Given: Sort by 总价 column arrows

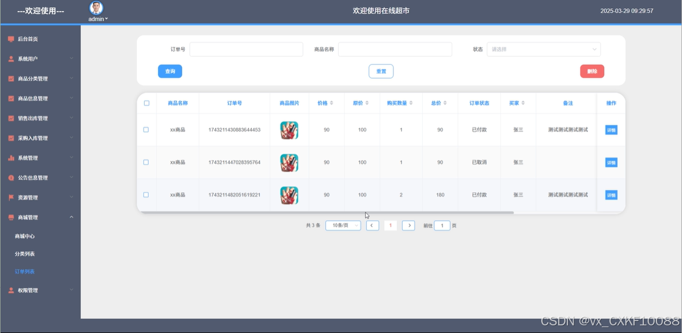Looking at the screenshot, I should coord(445,103).
